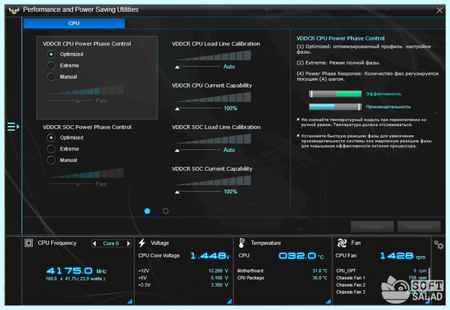The width and height of the screenshot is (450, 310).
Task: Click CPU temperature 032.0 °C value
Action: 301,255
